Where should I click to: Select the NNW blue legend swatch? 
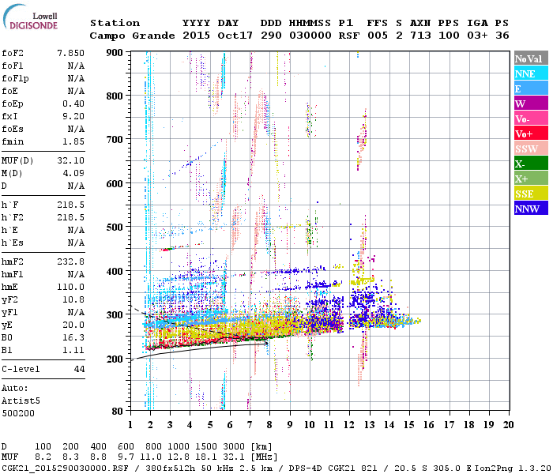[x=531, y=209]
